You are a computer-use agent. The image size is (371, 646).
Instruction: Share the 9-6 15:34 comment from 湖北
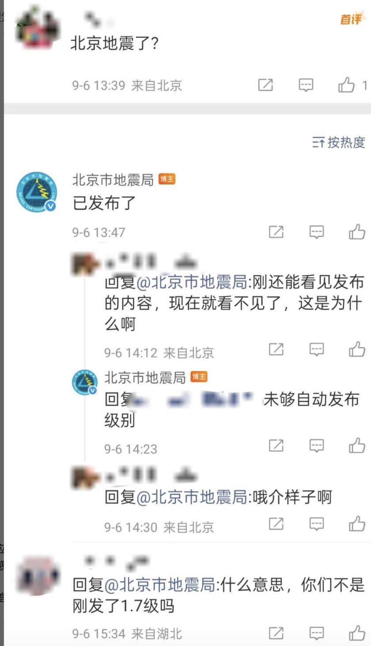[276, 633]
